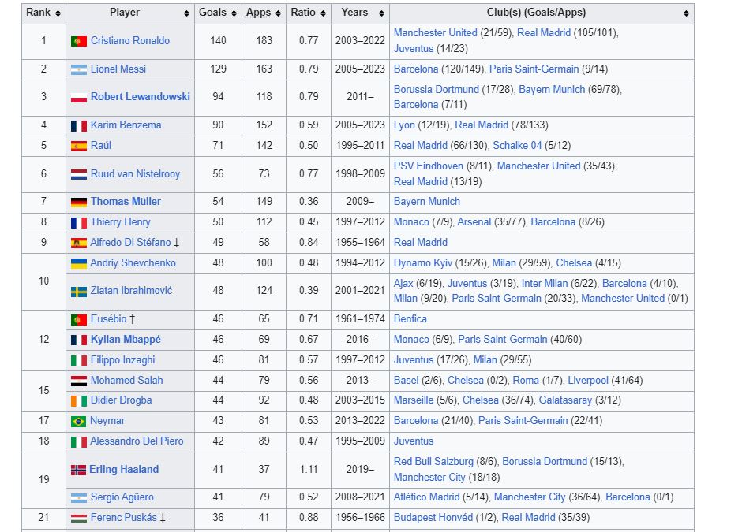742x532 pixels.
Task: Open Robert Lewandowski player page
Action: (140, 96)
